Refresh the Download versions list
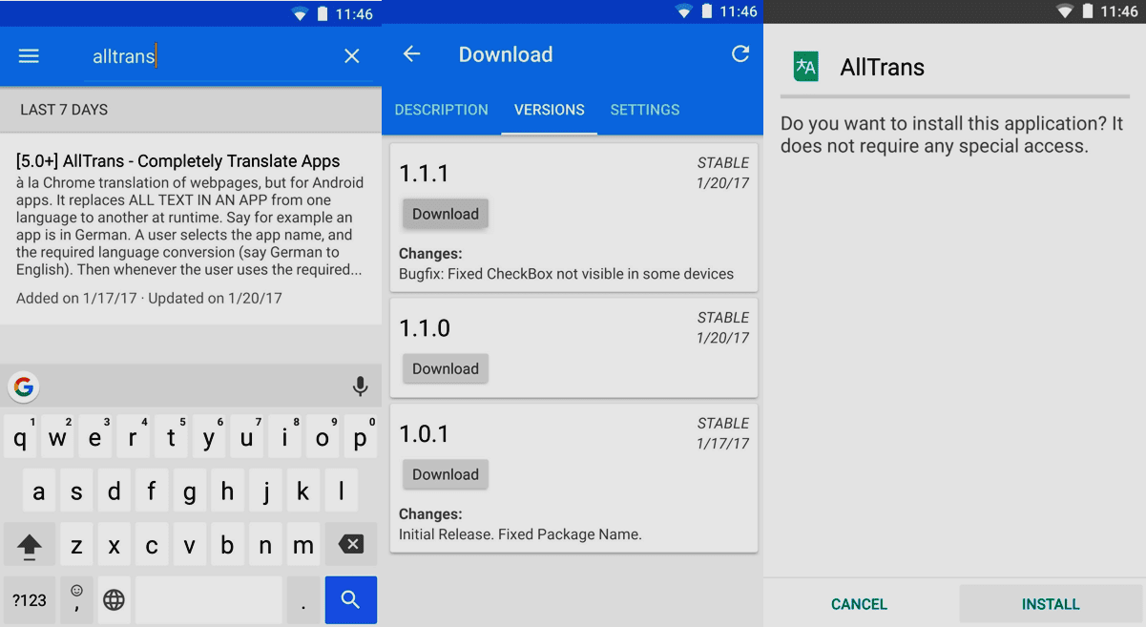This screenshot has height=627, width=1146. 740,54
